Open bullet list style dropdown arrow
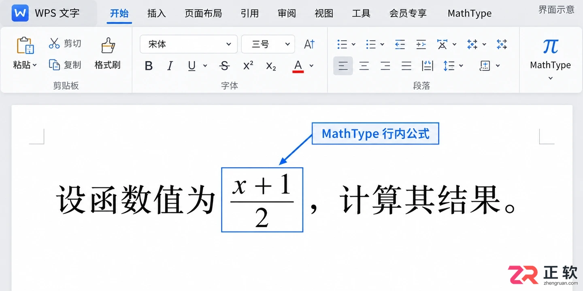Viewport: 583px width, 291px height. coord(353,44)
